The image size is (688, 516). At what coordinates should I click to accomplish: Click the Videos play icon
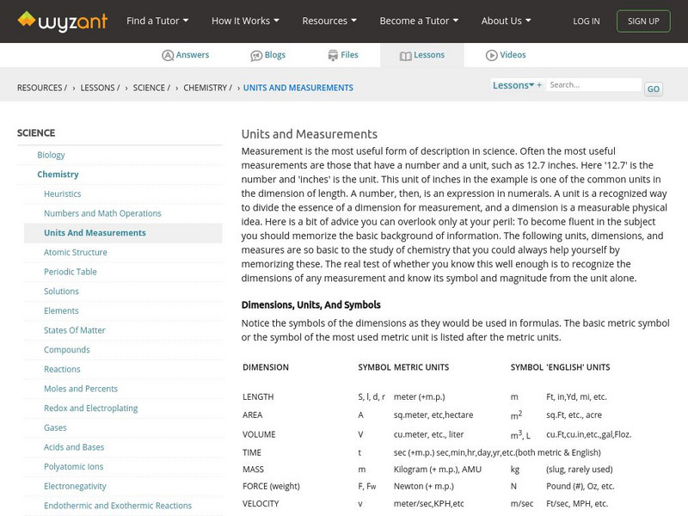click(x=492, y=55)
